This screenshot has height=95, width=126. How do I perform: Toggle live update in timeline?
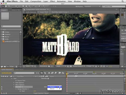[41, 73]
